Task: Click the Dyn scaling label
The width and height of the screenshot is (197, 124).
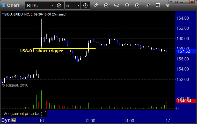Action: coord(6,120)
